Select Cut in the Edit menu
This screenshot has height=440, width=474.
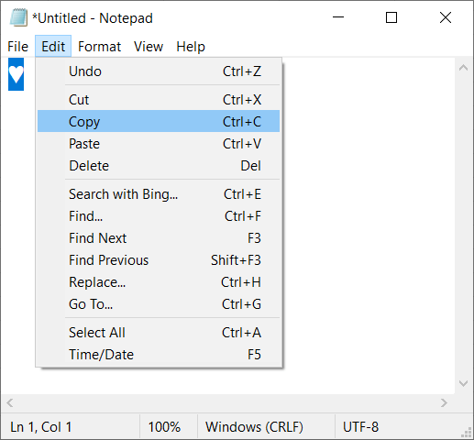[x=159, y=99]
